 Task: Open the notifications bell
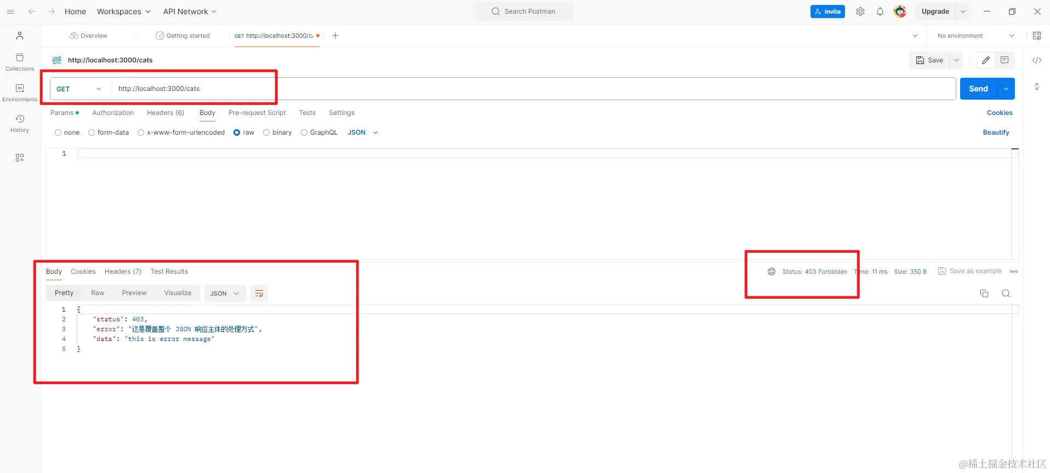880,11
